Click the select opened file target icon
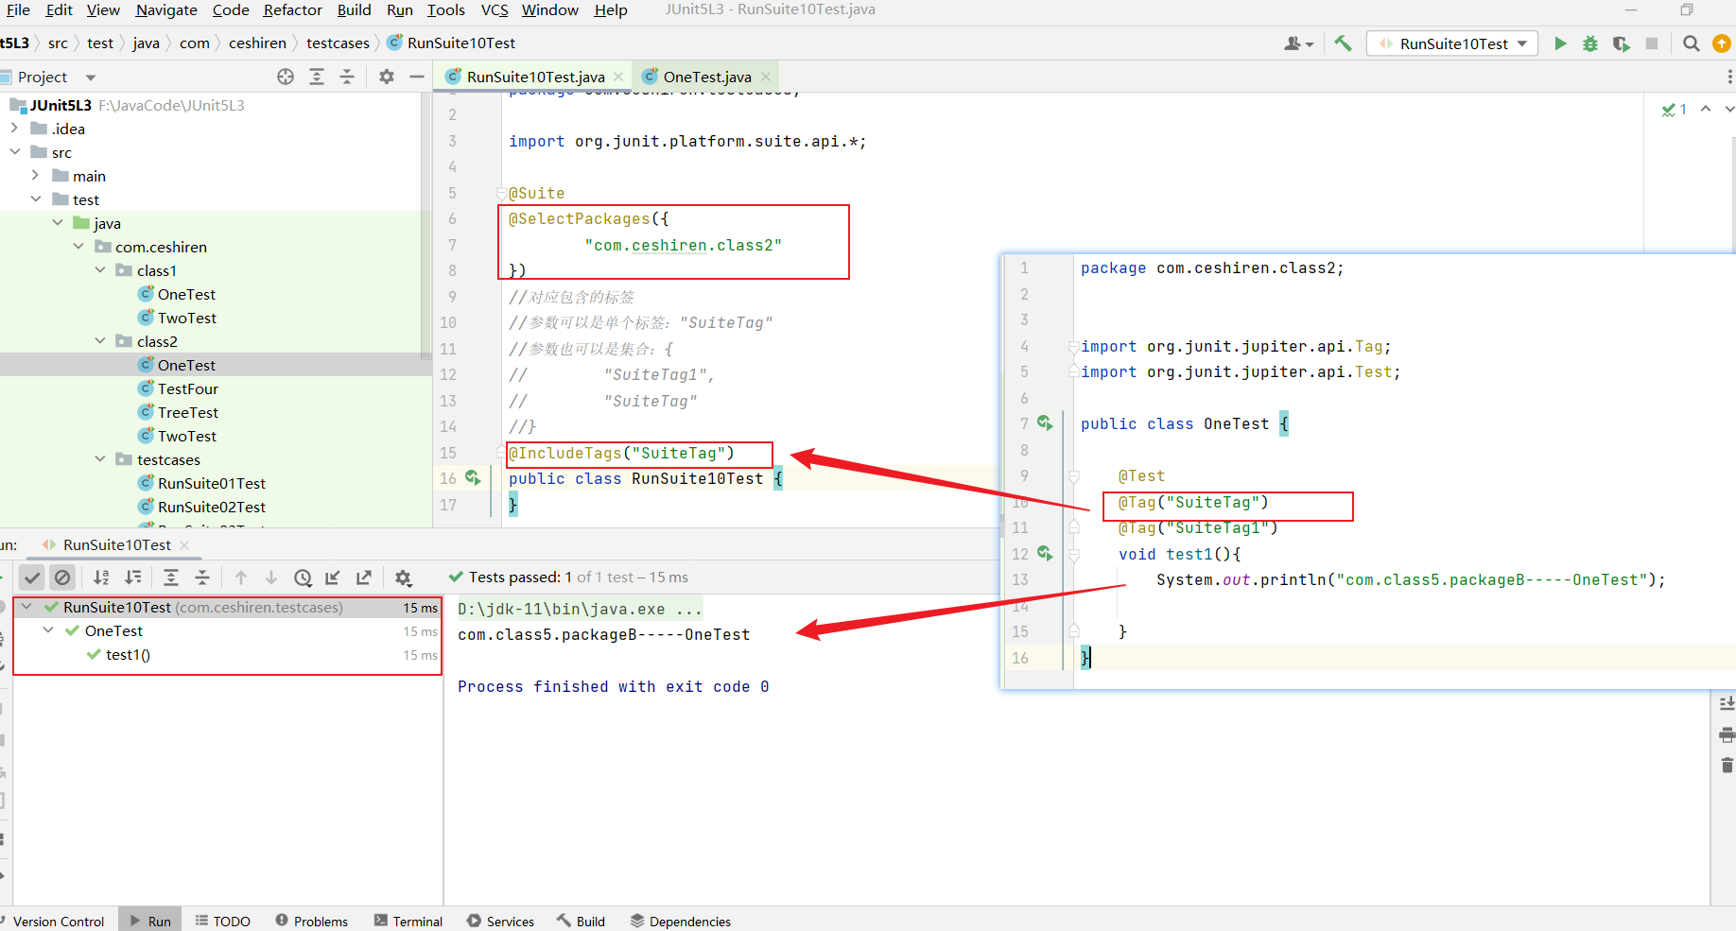 (286, 77)
